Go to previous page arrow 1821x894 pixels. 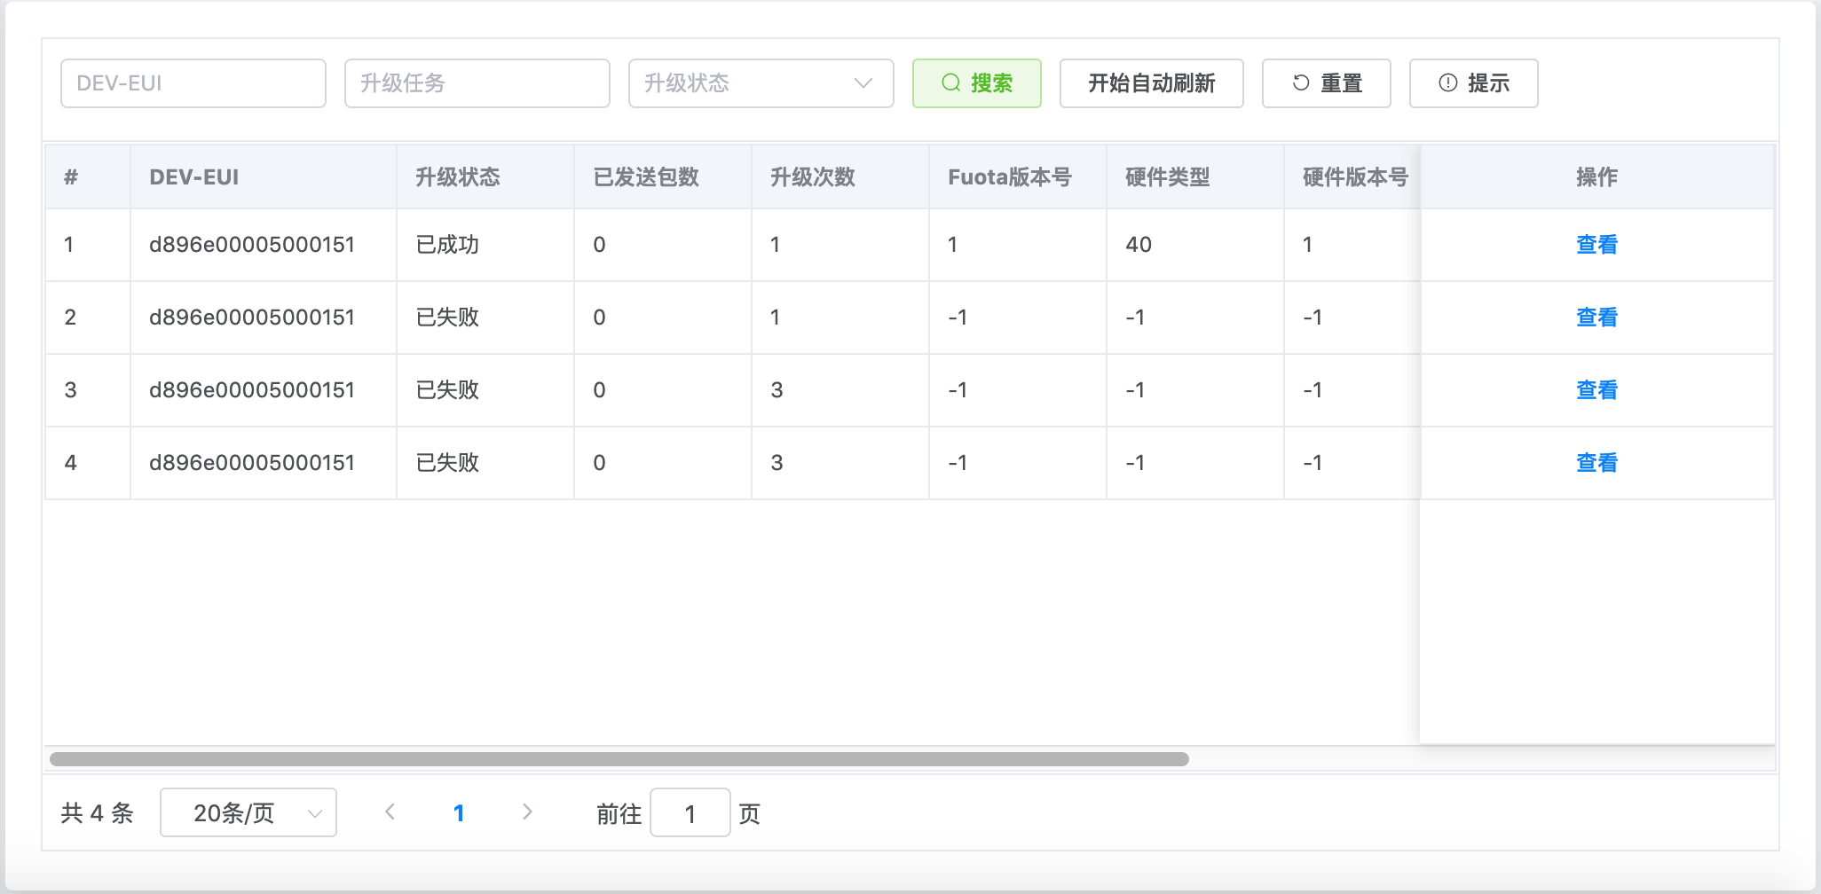tap(390, 812)
